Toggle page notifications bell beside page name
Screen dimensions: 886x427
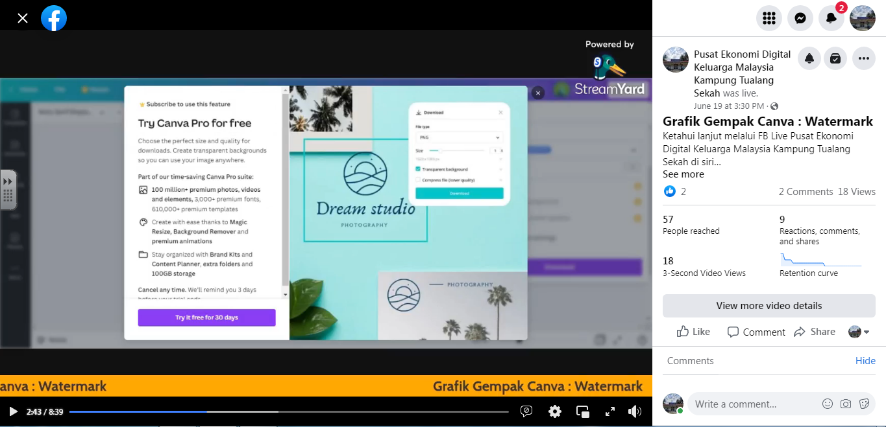click(809, 58)
